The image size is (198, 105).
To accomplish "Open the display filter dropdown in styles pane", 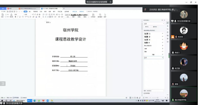I will [x=155, y=91].
